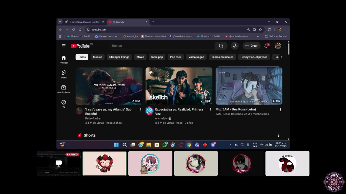Viewport: 346px width, 194px height.
Task: Click the search magnifier button
Action: pos(221,46)
